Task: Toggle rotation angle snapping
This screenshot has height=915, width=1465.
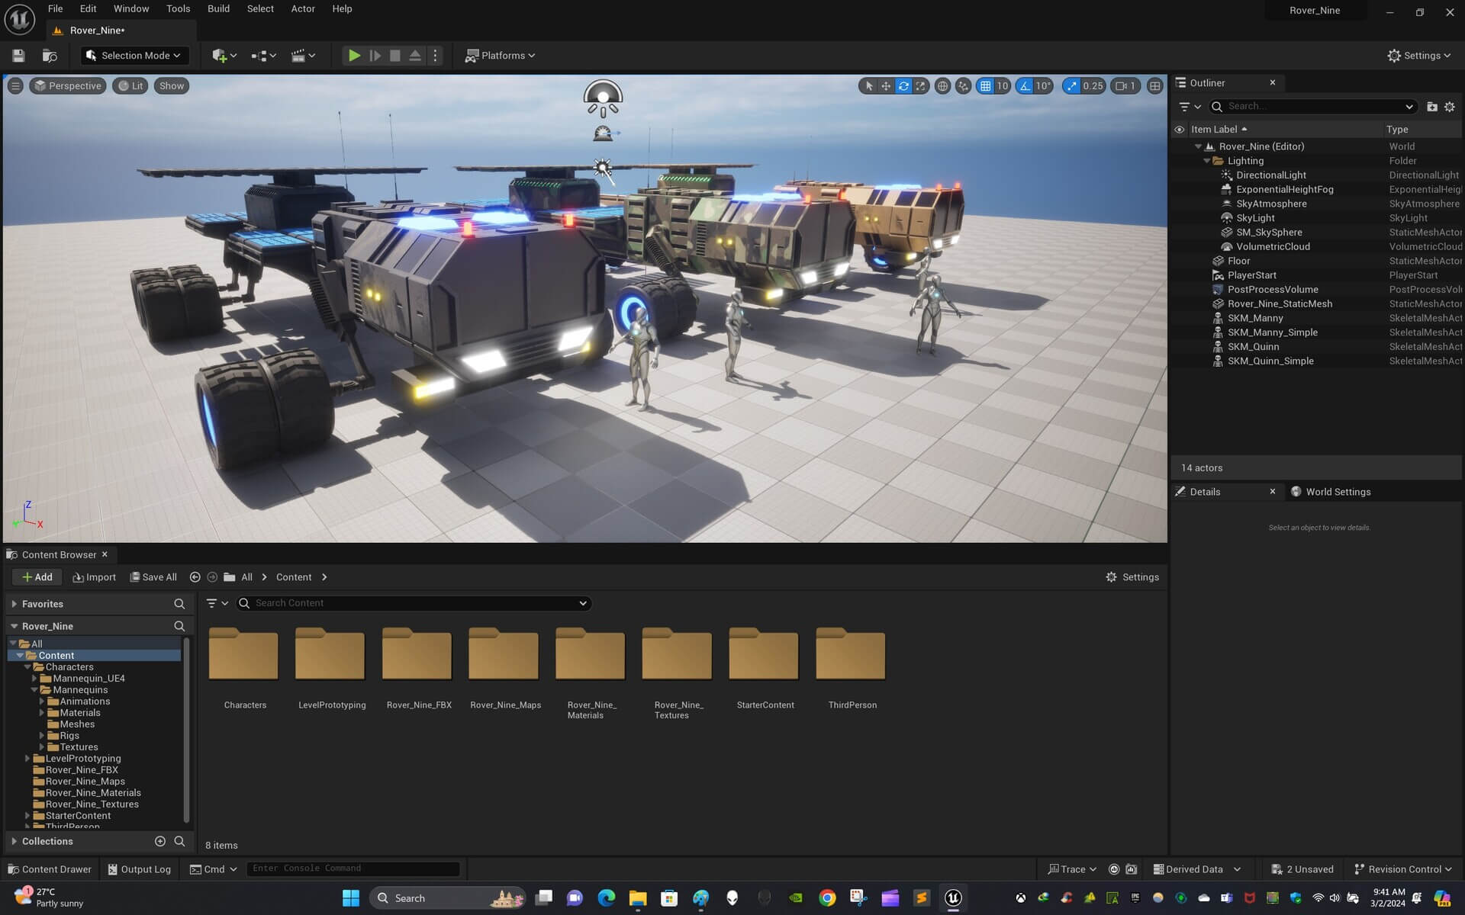Action: tap(1025, 86)
